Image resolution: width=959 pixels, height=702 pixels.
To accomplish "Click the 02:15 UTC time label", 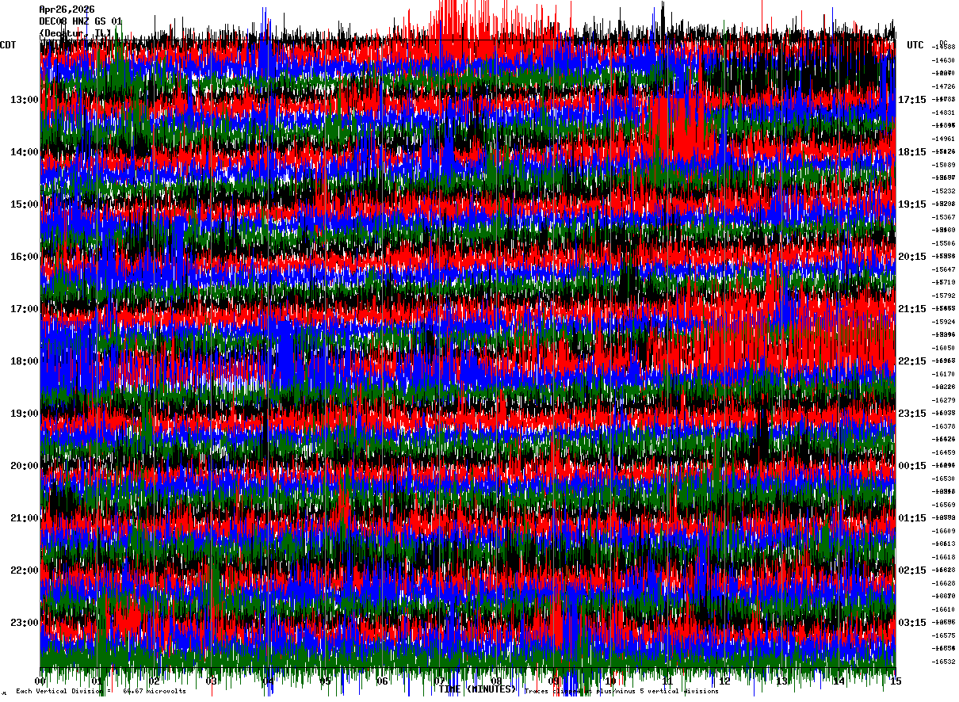I will [x=912, y=570].
